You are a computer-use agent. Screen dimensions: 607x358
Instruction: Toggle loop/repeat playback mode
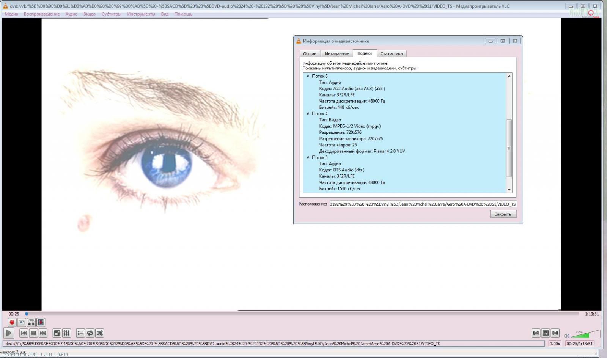pos(90,333)
